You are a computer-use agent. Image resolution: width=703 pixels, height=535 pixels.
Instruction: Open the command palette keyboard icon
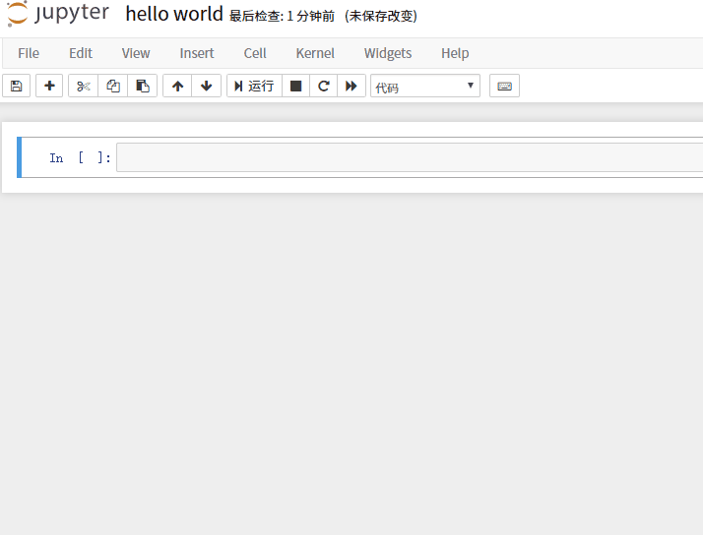tap(504, 86)
